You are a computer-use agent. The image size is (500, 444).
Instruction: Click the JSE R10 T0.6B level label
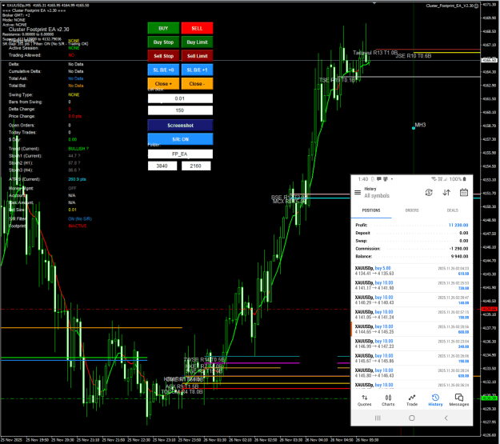pos(414,56)
